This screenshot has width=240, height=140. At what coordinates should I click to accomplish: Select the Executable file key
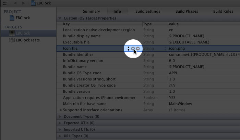(76, 42)
